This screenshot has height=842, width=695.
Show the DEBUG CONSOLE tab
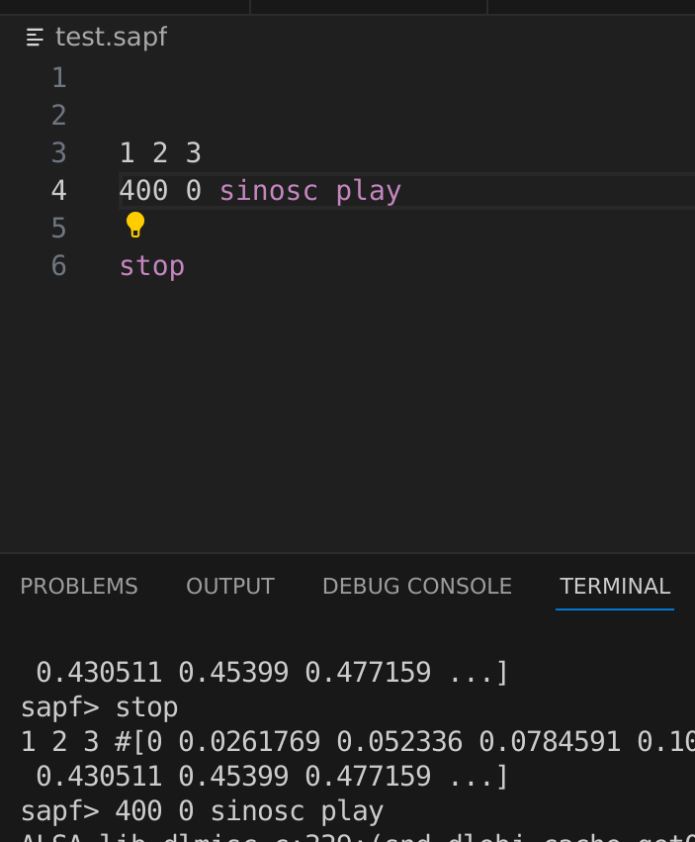click(416, 586)
